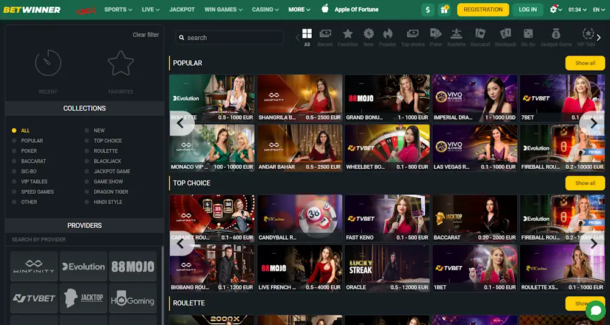This screenshot has height=325, width=610.
Task: Filter by Jacktop provider logo
Action: click(x=83, y=298)
